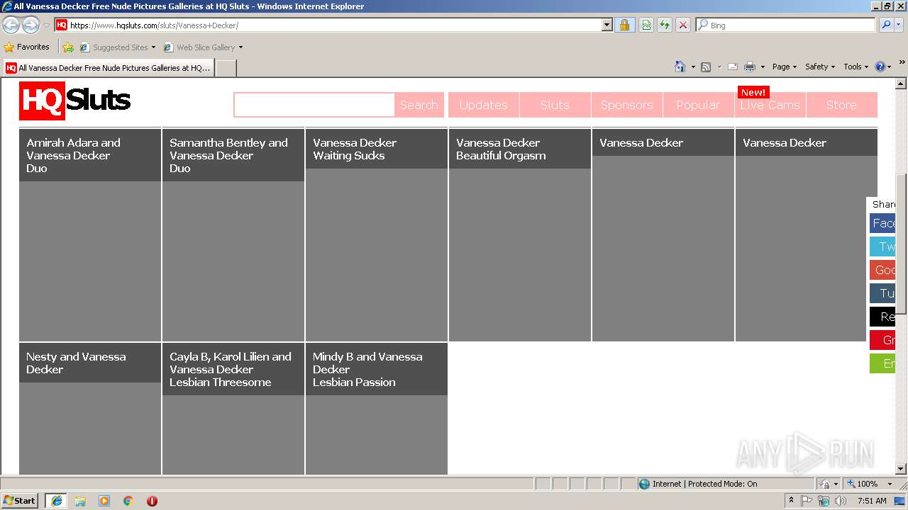Stop loading with the red X icon
908x510 pixels.
pyautogui.click(x=683, y=25)
